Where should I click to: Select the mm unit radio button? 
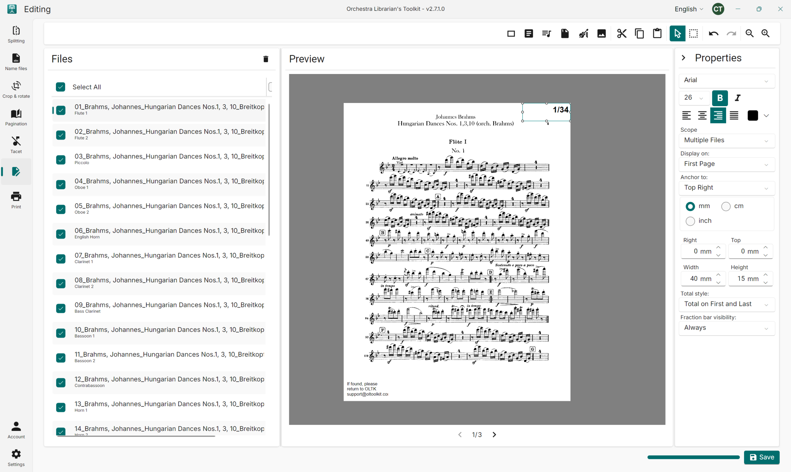(690, 206)
